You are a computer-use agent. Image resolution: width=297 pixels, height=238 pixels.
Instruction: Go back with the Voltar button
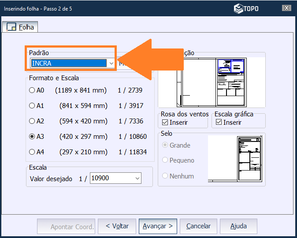pyautogui.click(x=117, y=227)
